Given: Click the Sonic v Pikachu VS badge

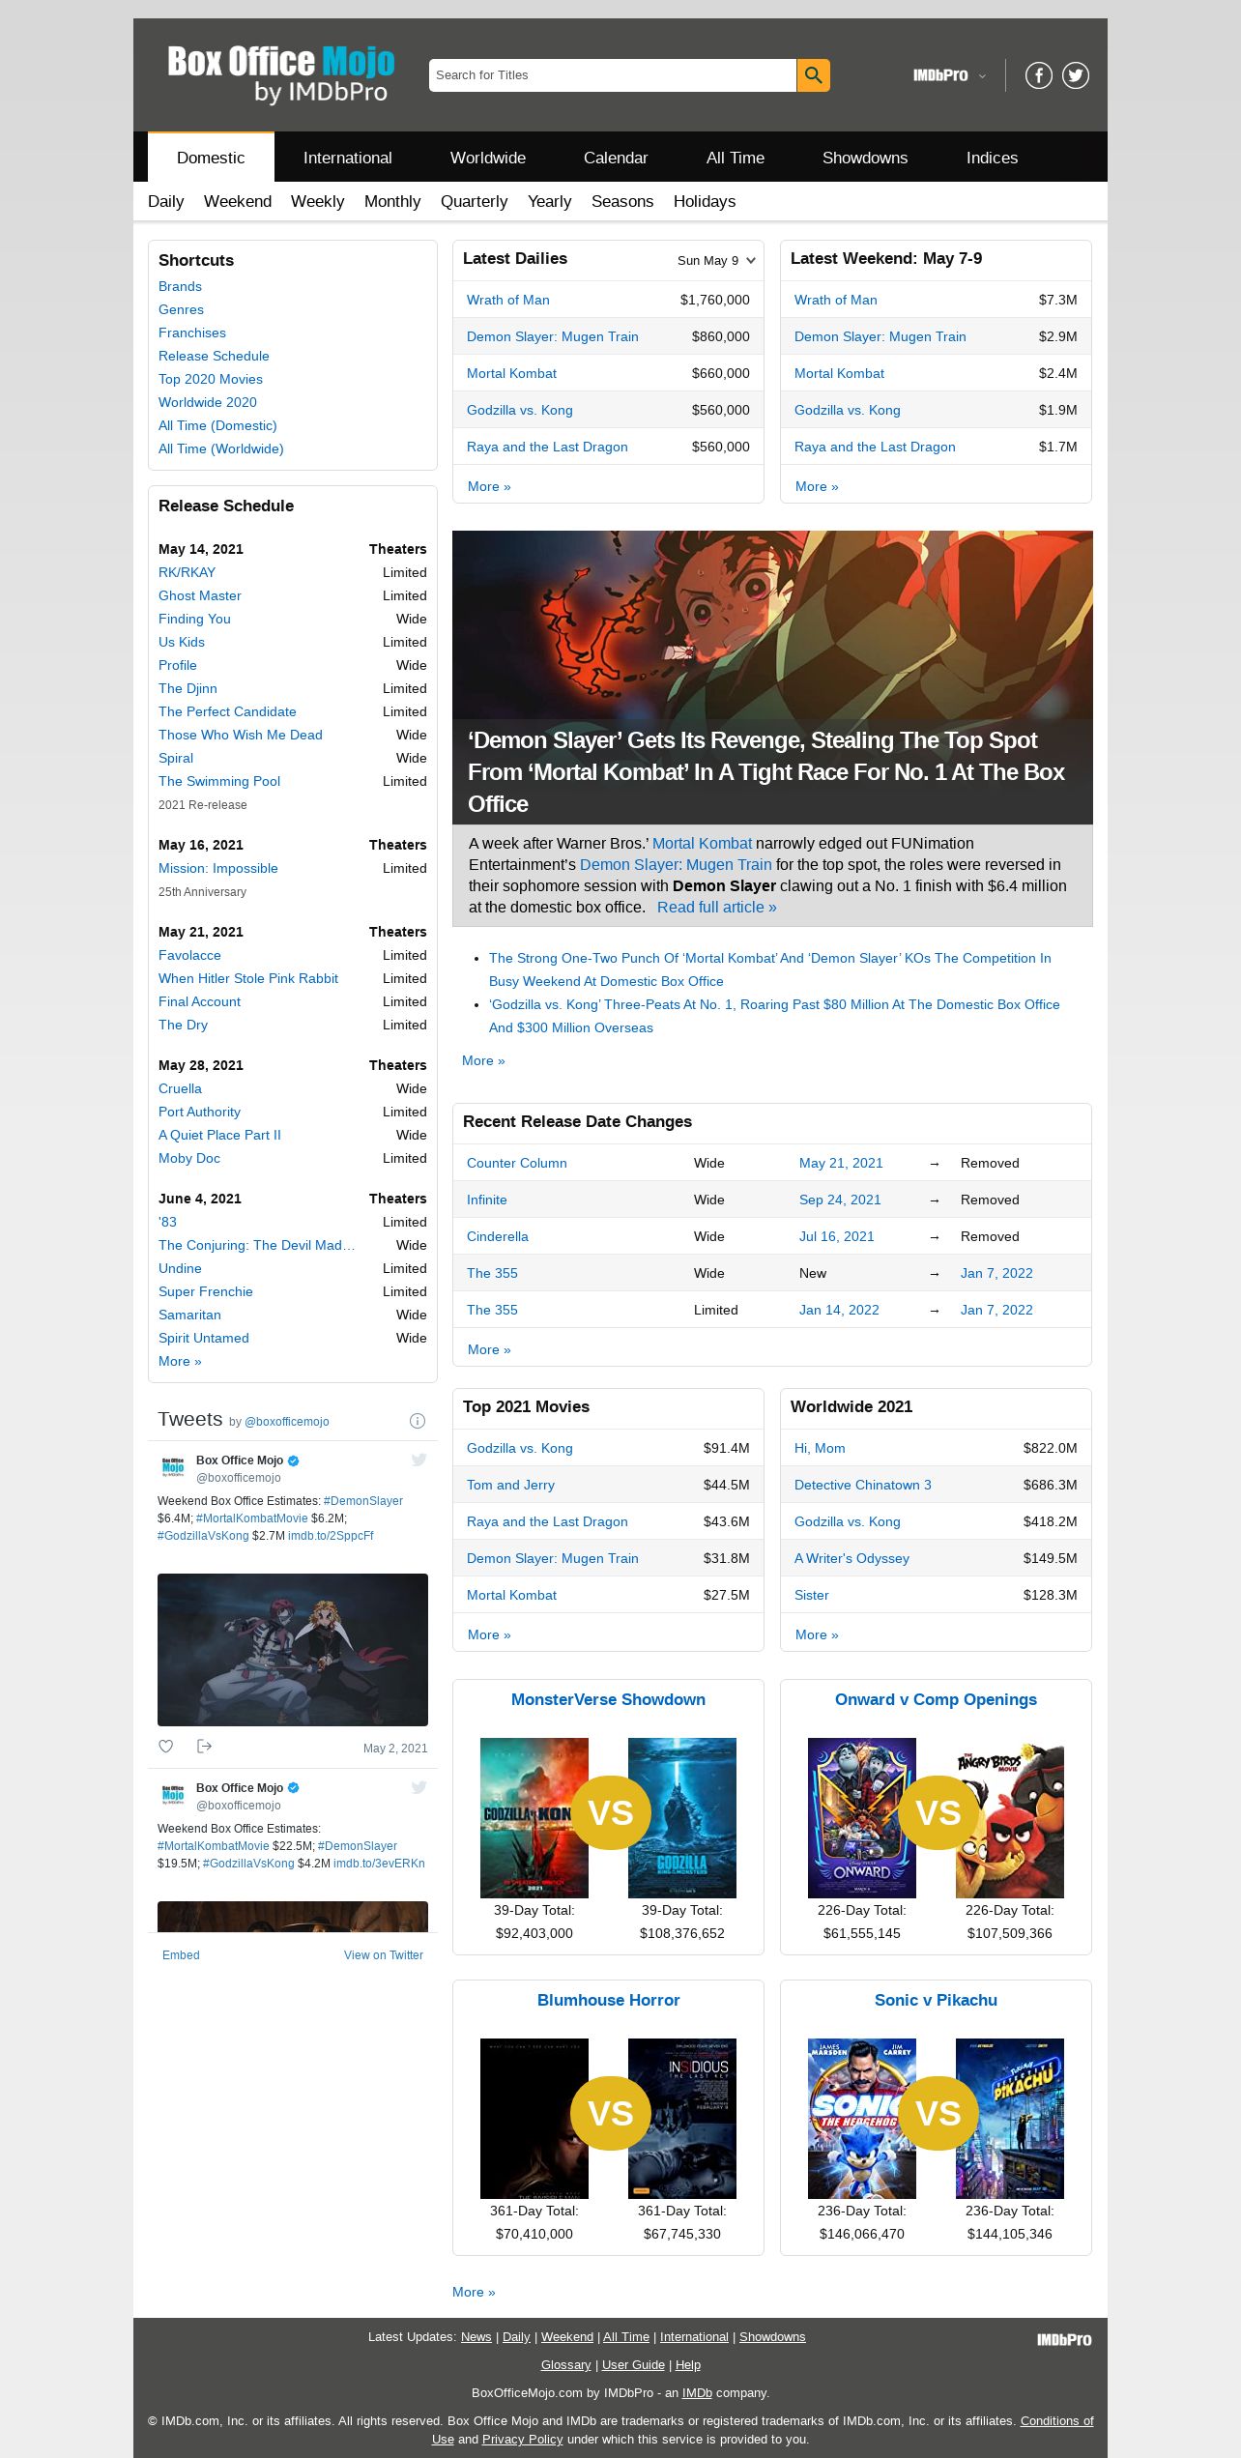Looking at the screenshot, I should [x=938, y=2113].
